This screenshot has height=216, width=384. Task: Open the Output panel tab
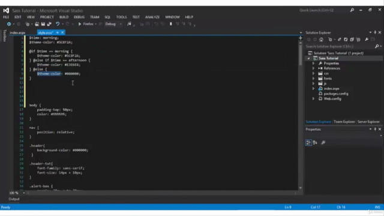[14, 199]
